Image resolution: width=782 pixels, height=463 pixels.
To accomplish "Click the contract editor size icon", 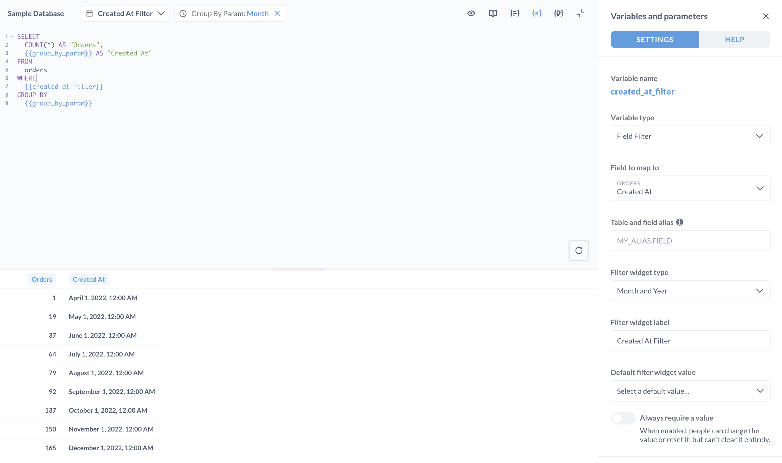I will pyautogui.click(x=580, y=14).
